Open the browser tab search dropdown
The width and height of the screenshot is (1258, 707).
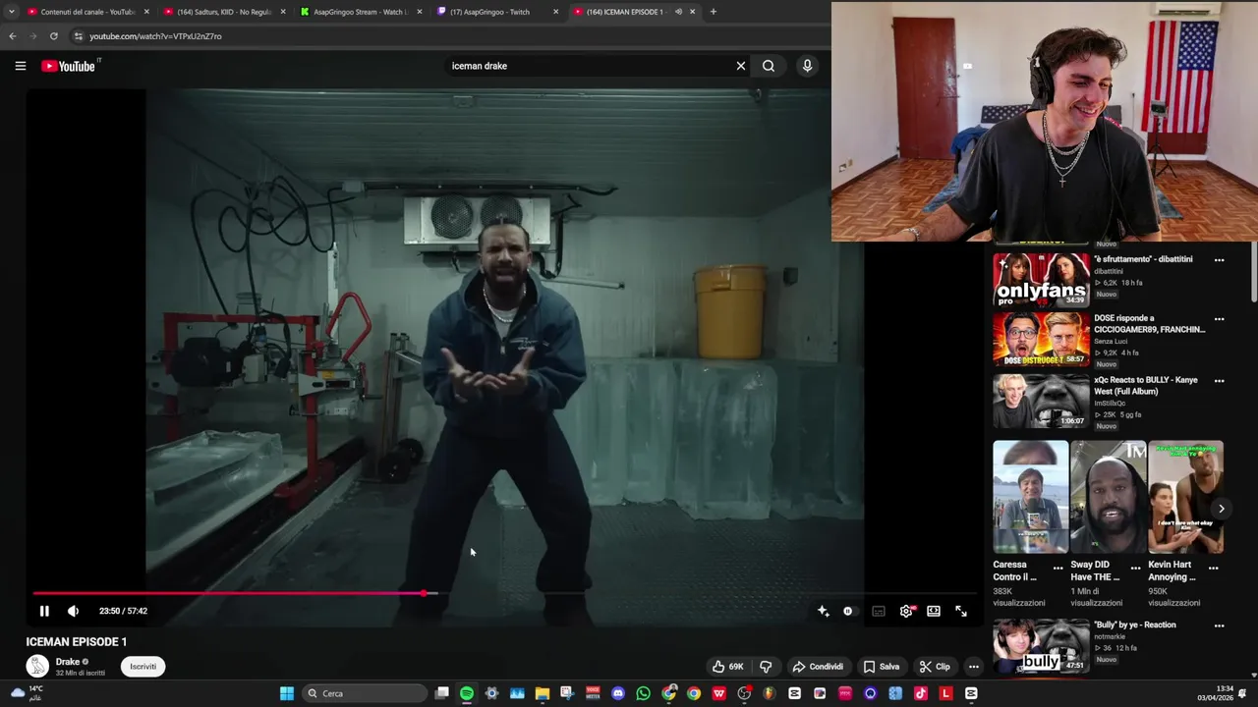click(11, 12)
